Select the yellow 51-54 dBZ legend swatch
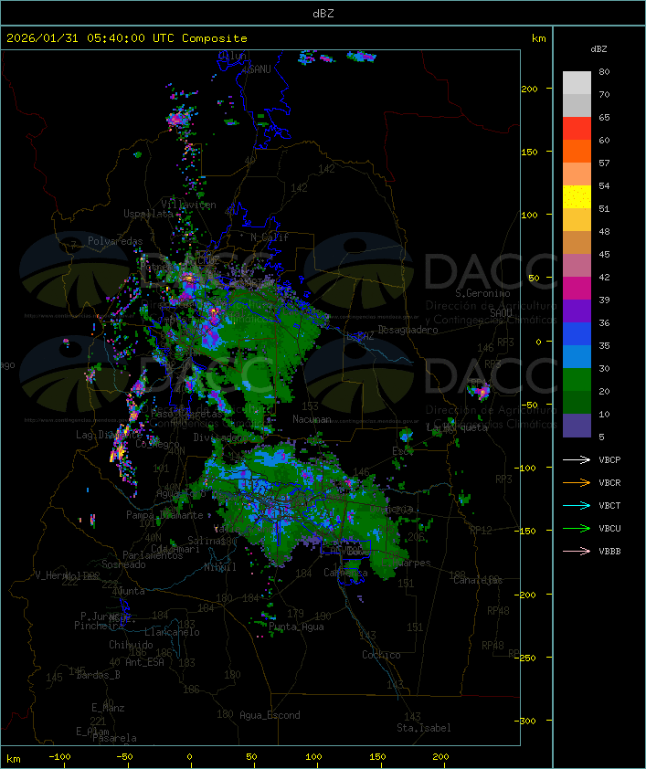 [x=577, y=197]
